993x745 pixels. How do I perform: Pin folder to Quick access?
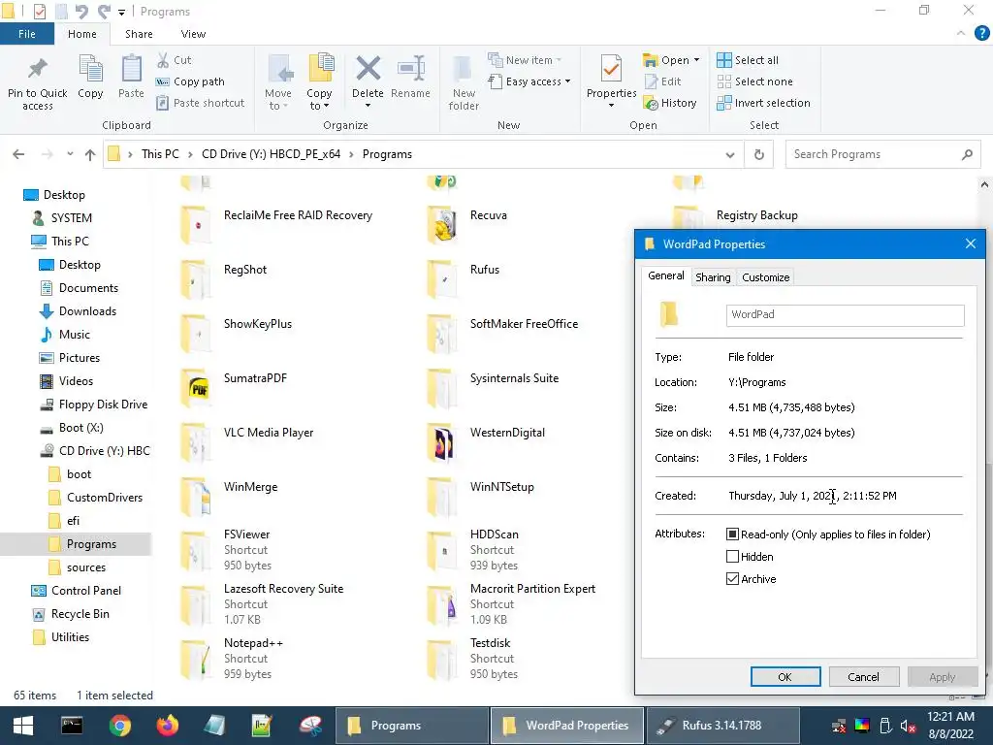click(38, 83)
